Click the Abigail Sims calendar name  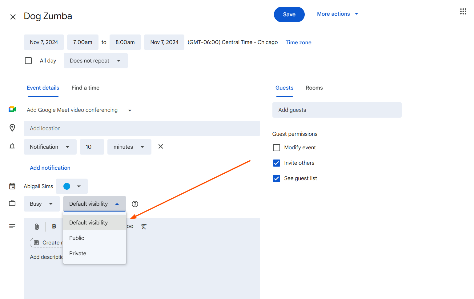[38, 186]
